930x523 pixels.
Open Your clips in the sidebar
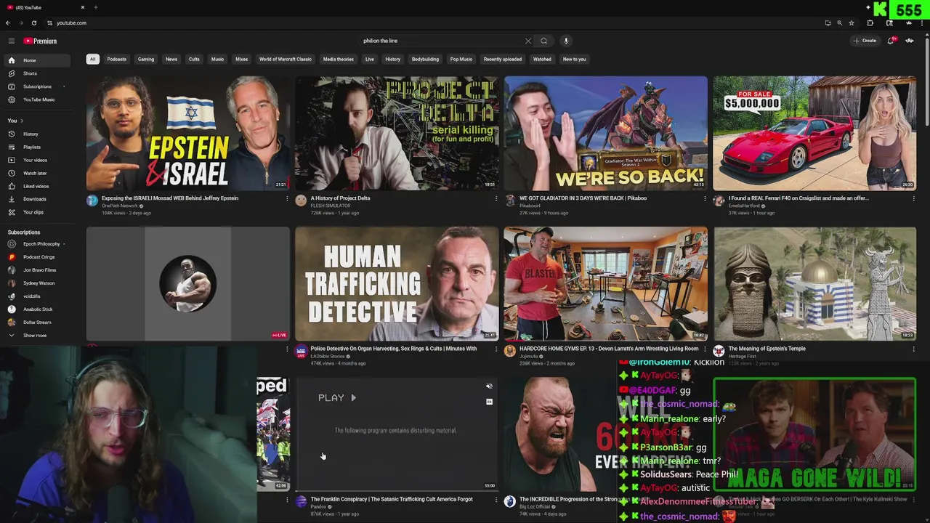(x=36, y=212)
